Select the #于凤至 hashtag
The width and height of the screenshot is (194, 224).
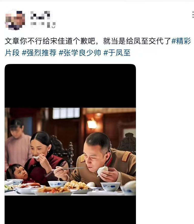pos(117,53)
